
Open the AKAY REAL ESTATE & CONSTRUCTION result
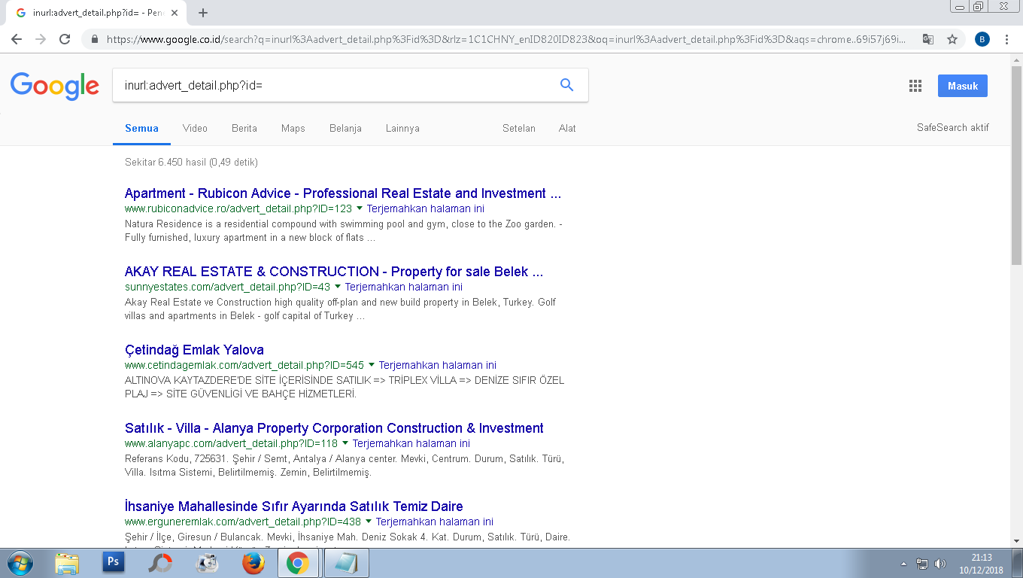334,272
